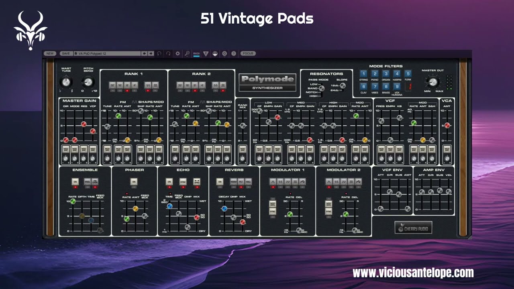Screen dimensions: 514x289
Task: Click the Rank Mix slider handle
Action: pos(243,126)
